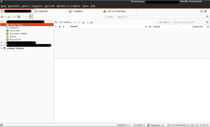
Task: Open the dropdown arrow beside the Write icon
Action: [x=12, y=17]
